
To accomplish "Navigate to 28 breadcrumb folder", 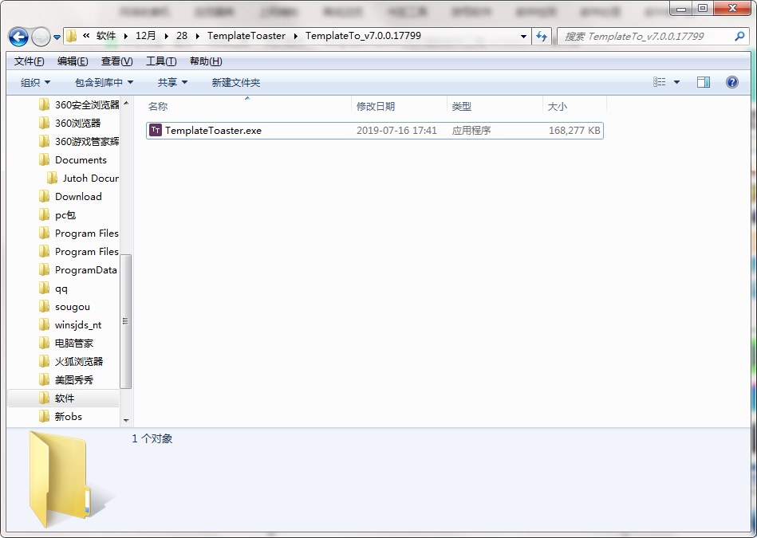I will [182, 36].
